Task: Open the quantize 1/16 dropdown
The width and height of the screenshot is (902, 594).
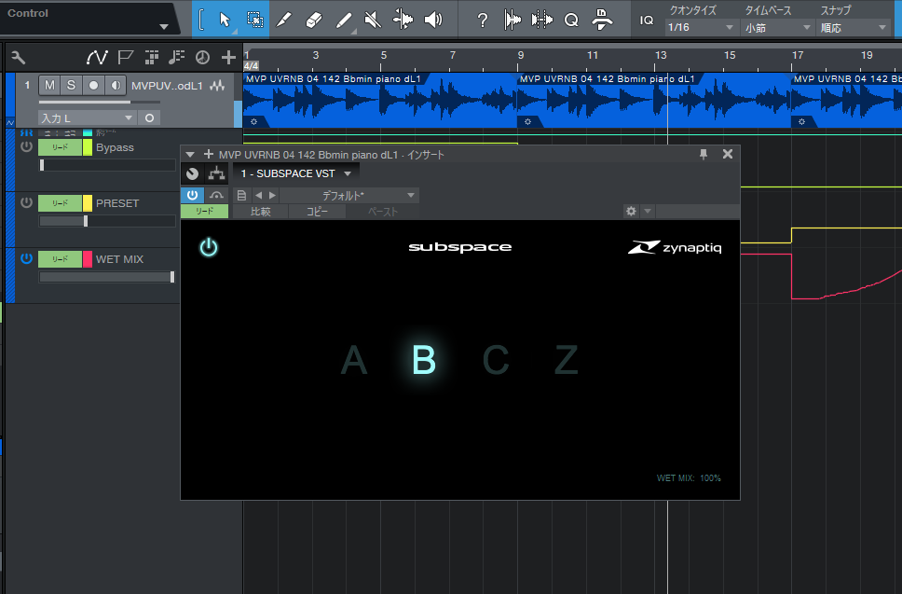Action: (702, 28)
